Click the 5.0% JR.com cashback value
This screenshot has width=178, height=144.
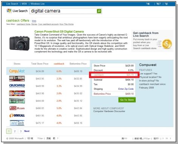pyautogui.click(x=59, y=108)
